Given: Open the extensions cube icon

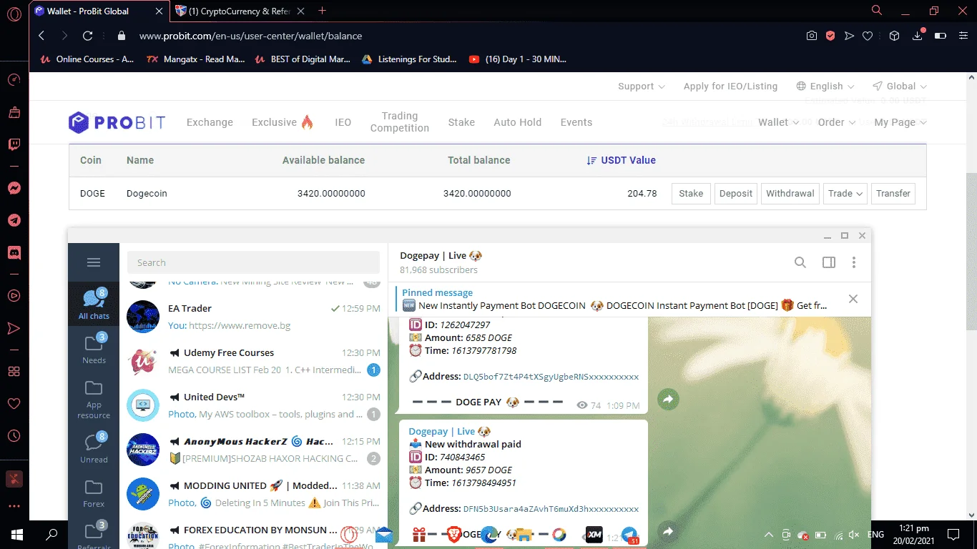Looking at the screenshot, I should 894,36.
